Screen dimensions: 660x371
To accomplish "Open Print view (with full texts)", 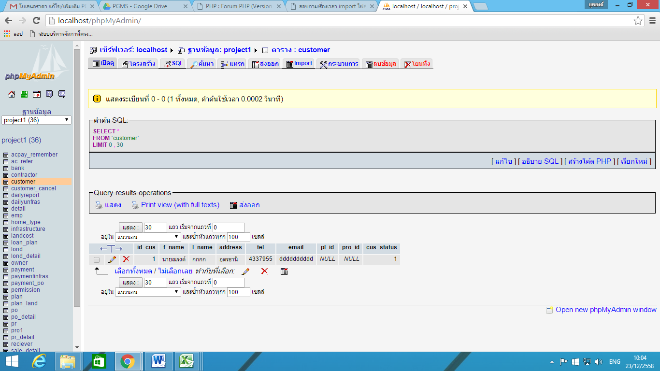I will [180, 205].
